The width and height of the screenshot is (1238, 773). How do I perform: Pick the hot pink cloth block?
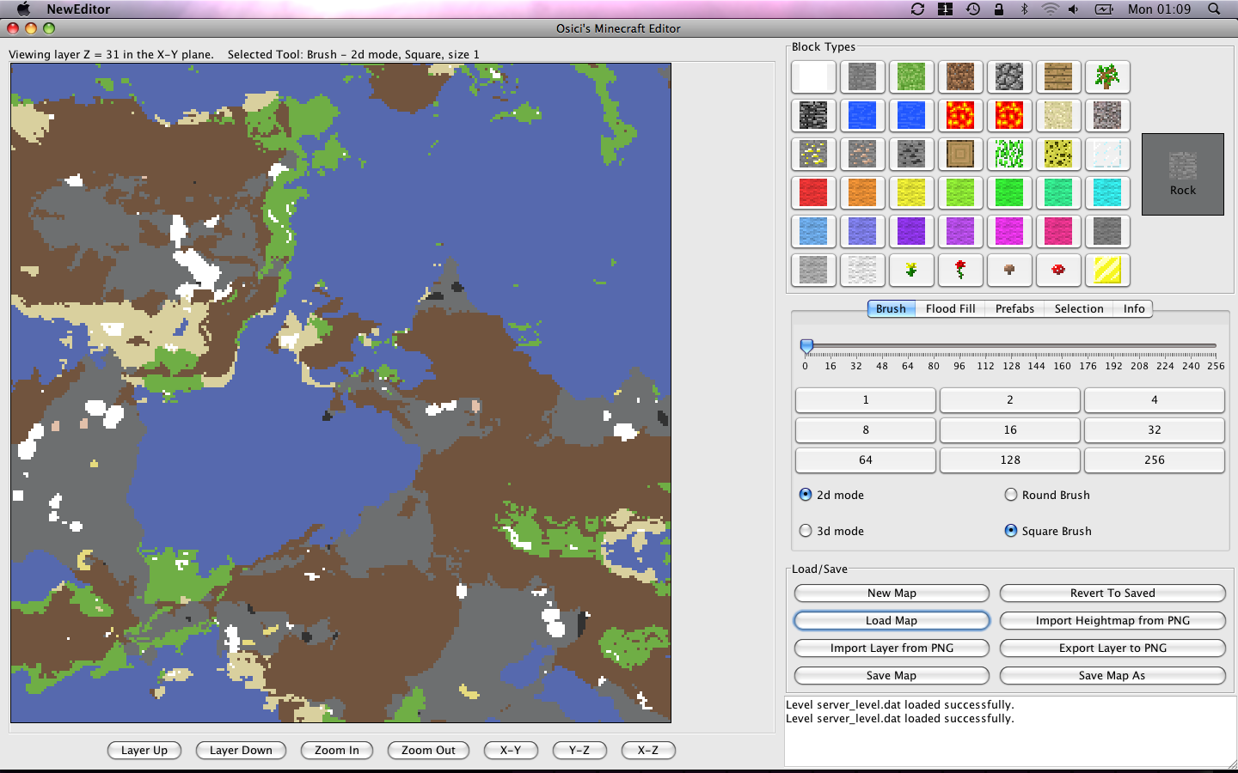click(x=1058, y=231)
